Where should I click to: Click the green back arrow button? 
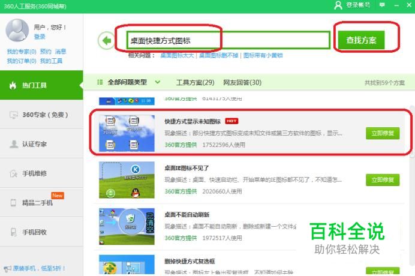coord(106,41)
